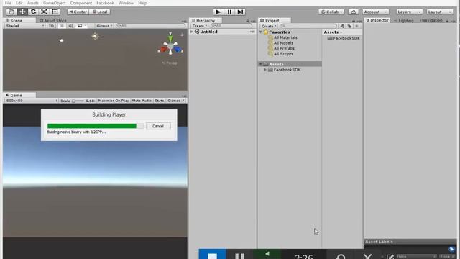Open the Hierarchy Create dropdown
The height and width of the screenshot is (259, 460).
[200, 26]
